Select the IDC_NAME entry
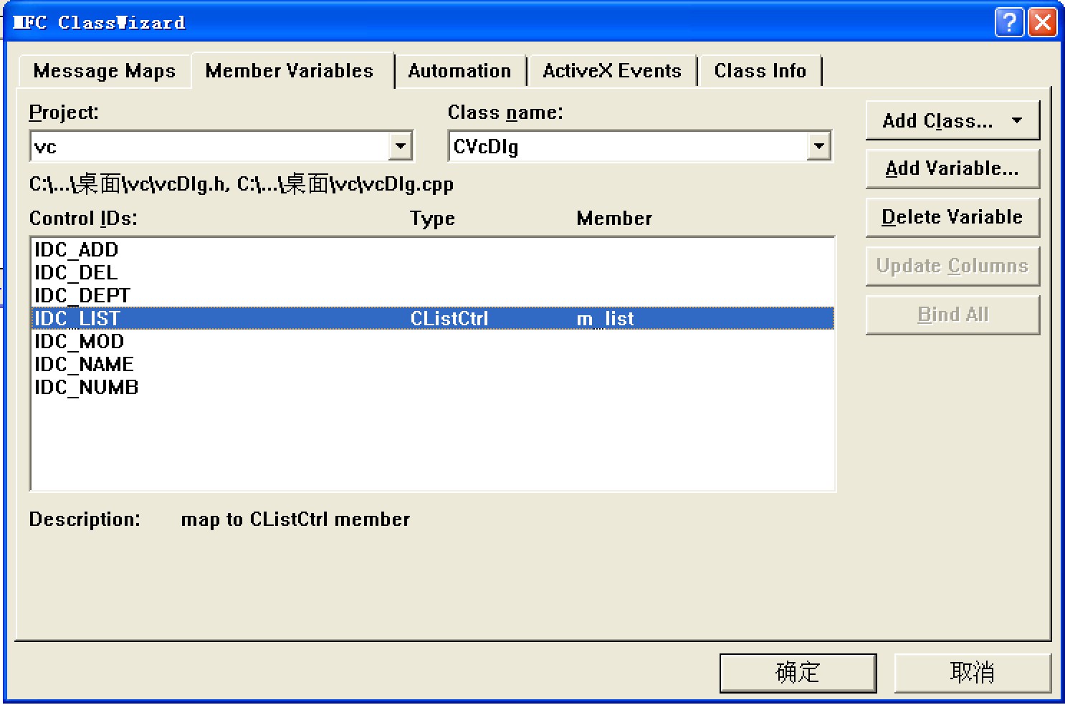Image resolution: width=1065 pixels, height=705 pixels. point(85,364)
